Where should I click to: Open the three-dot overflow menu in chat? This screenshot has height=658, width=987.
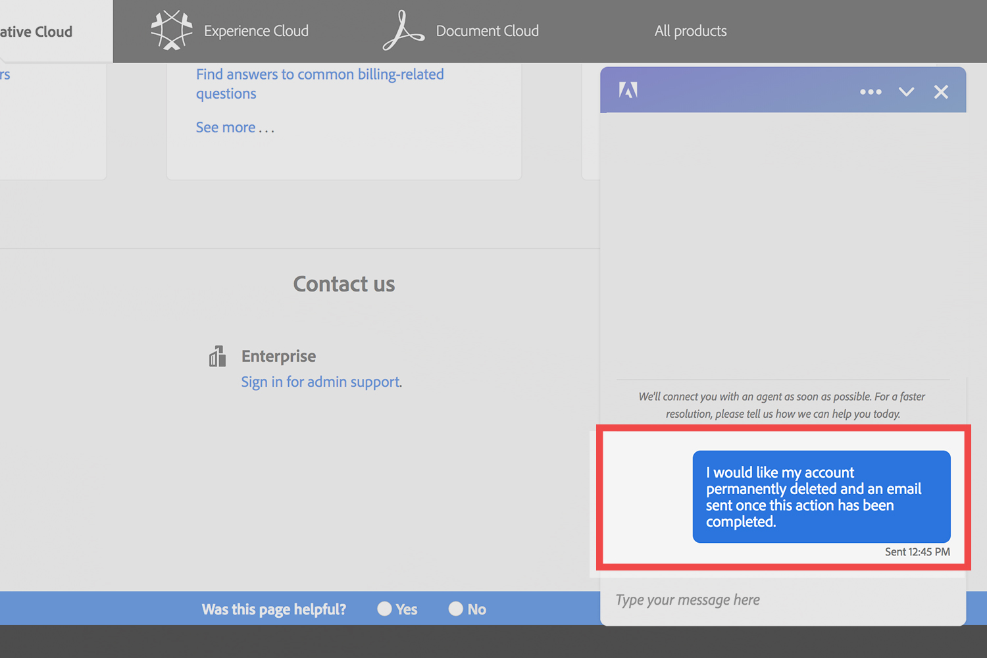(x=871, y=91)
